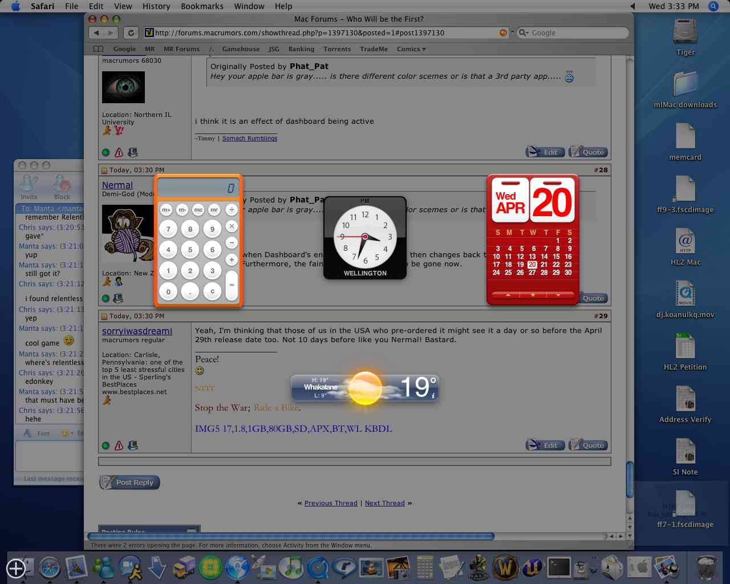The image size is (730, 584).
Task: Go to previous month on calendar widget
Action: [508, 295]
